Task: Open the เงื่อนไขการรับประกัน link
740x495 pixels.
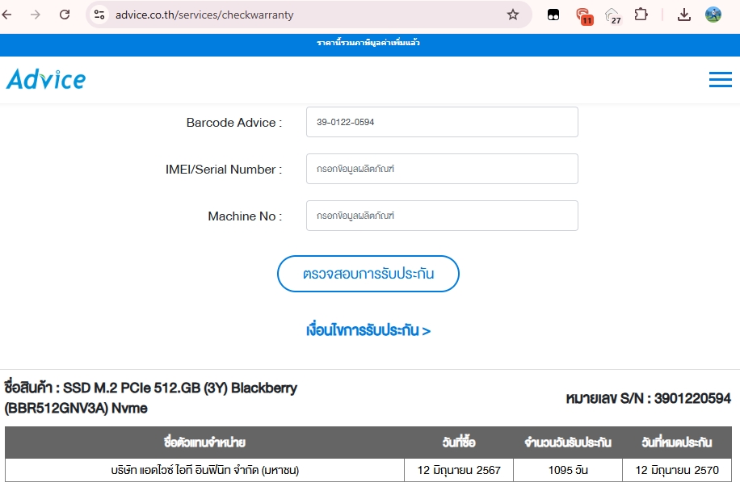Action: pos(368,330)
